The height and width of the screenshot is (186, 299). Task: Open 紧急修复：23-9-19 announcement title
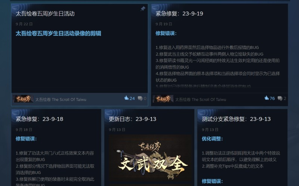(179, 14)
